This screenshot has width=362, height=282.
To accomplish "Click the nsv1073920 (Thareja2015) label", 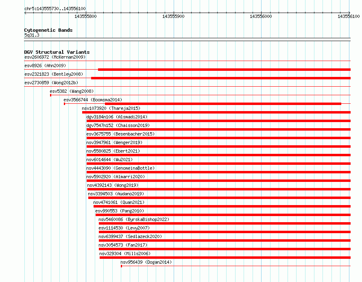I will click(x=111, y=108).
